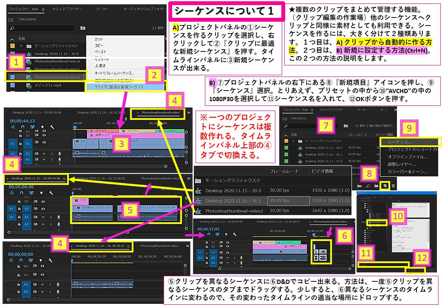Click the find magnifier icon in the project panel footer
The image size is (442, 306).
[x=368, y=186]
